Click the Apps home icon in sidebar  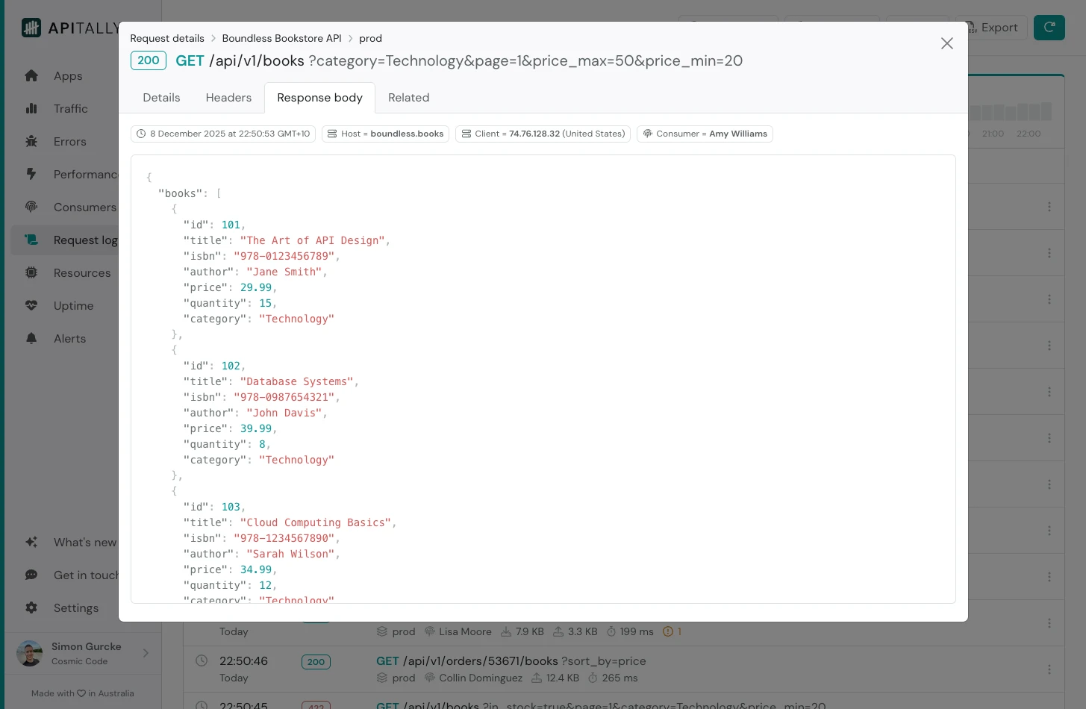point(31,76)
